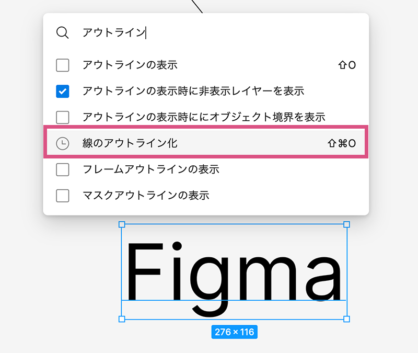Select the 線のアウトライン化 command text

pyautogui.click(x=130, y=143)
